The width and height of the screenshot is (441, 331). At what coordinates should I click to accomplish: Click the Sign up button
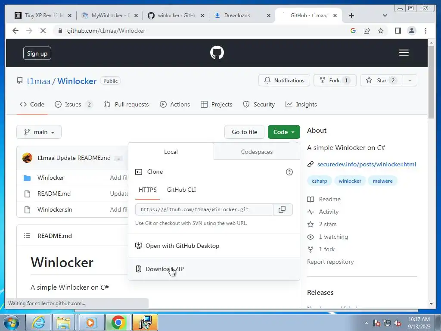click(37, 53)
